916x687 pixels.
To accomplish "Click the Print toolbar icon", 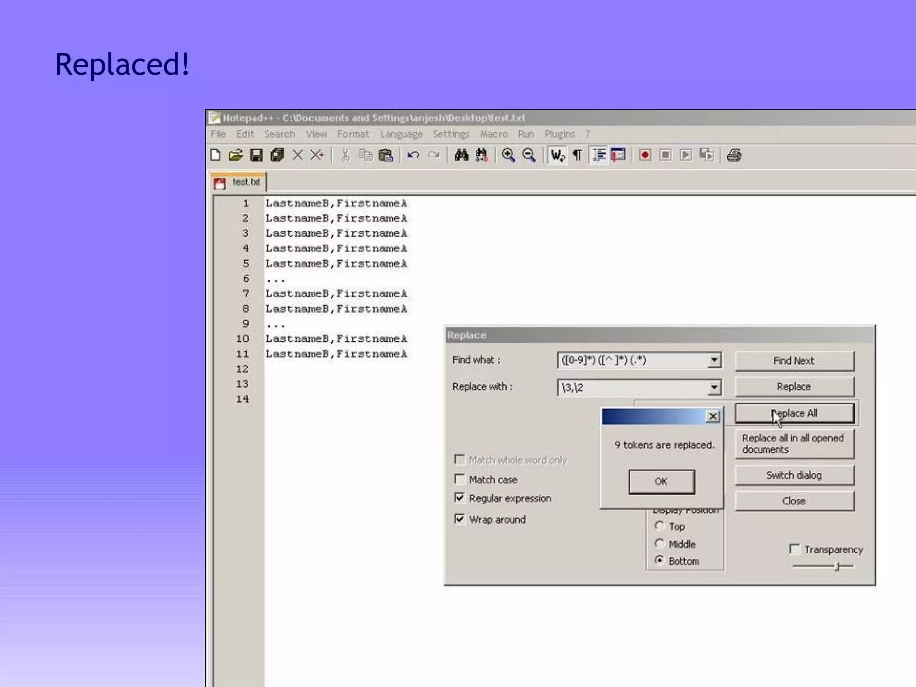I will pos(734,155).
